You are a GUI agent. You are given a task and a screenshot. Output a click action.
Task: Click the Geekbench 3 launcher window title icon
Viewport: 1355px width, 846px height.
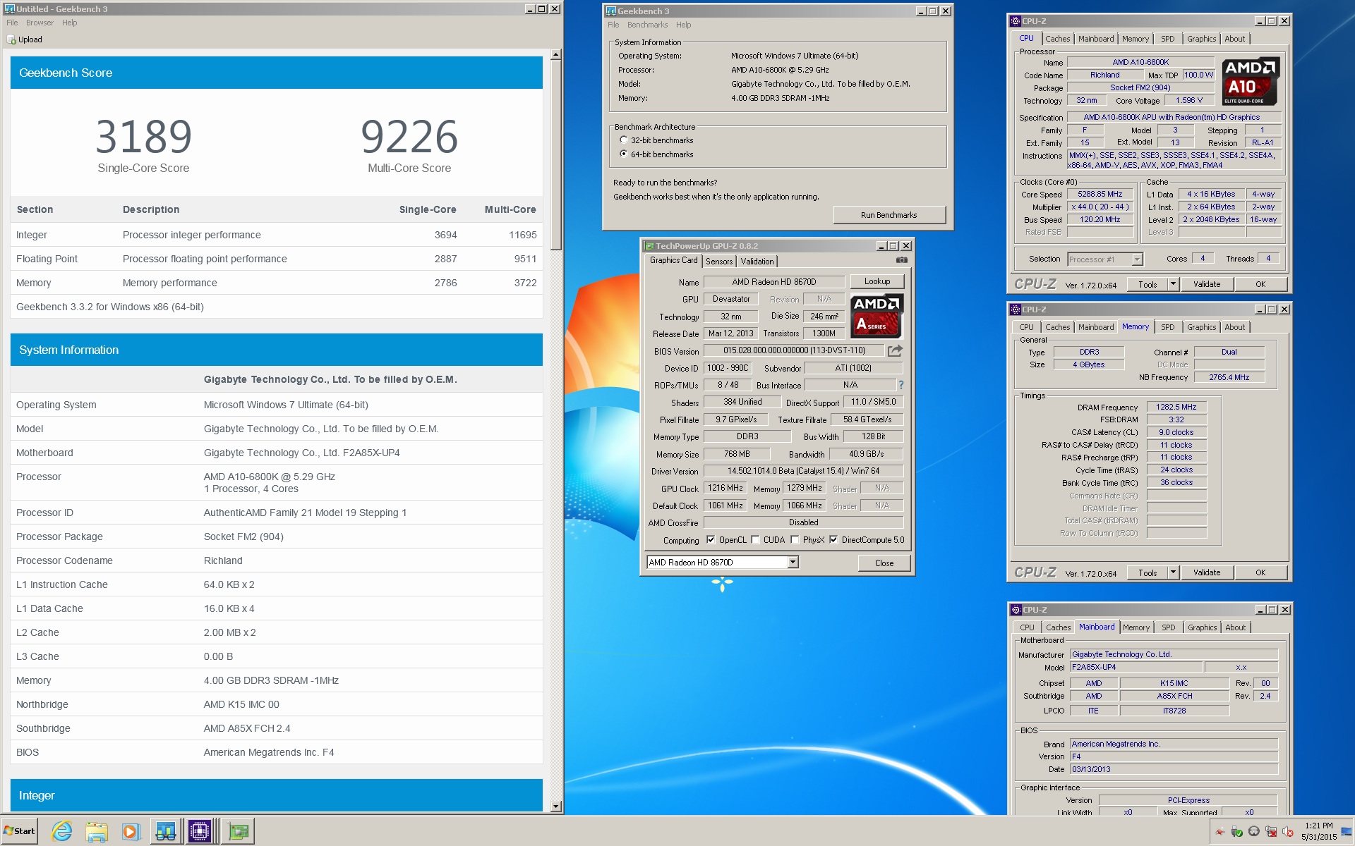[611, 11]
